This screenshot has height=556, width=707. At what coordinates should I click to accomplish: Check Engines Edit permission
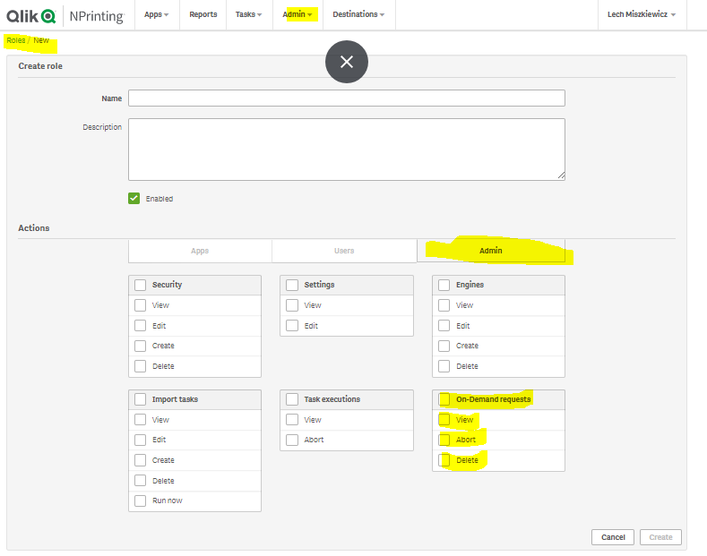tap(444, 326)
